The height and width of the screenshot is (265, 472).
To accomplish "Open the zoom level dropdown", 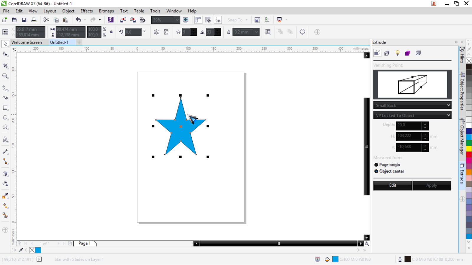I will pyautogui.click(x=176, y=20).
